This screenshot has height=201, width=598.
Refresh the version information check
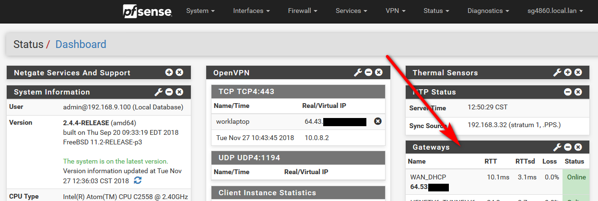click(x=138, y=180)
